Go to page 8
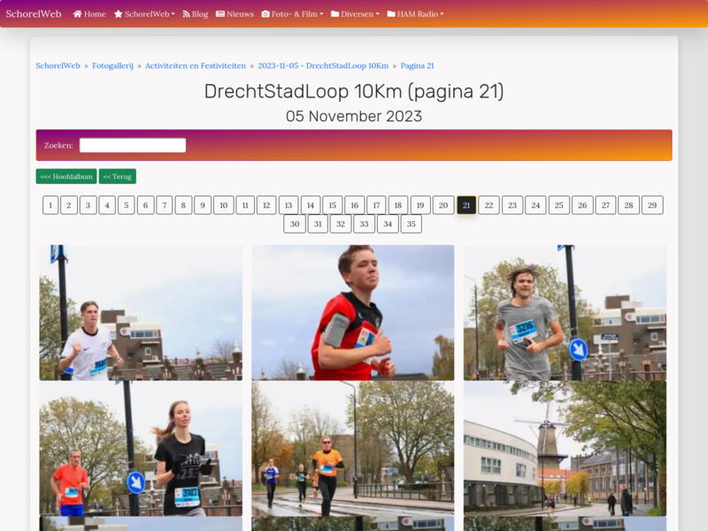 click(x=183, y=205)
